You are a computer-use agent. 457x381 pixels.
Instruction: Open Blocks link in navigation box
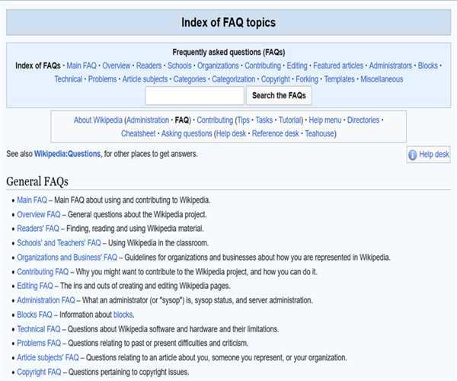(x=427, y=66)
